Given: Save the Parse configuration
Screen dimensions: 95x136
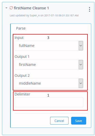Looking at the screenshot, I should (x=79, y=121).
